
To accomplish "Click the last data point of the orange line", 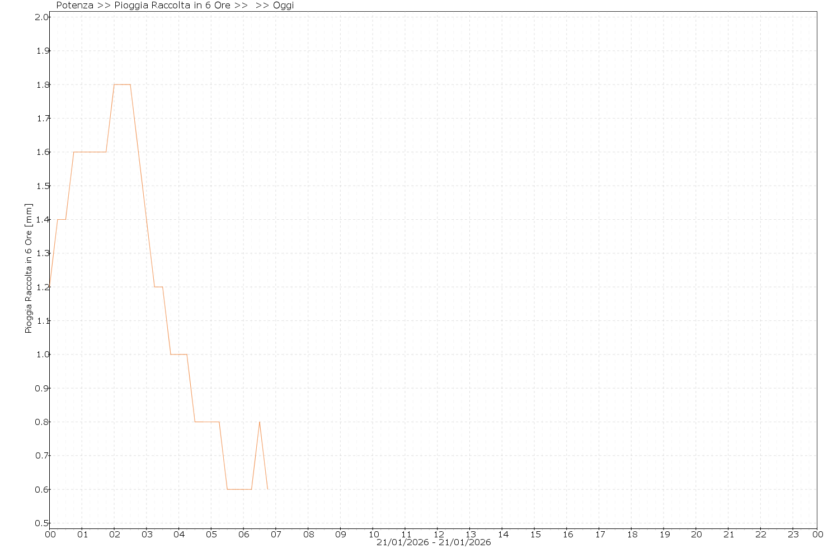I will [267, 489].
